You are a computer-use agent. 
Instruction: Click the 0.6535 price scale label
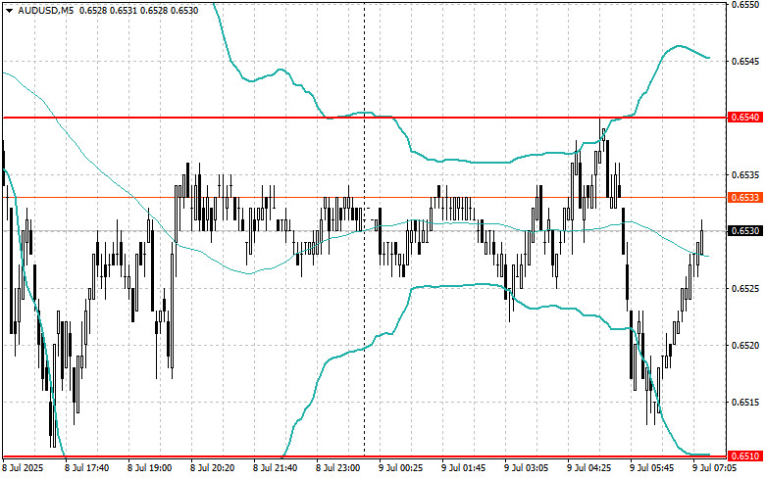(x=745, y=175)
